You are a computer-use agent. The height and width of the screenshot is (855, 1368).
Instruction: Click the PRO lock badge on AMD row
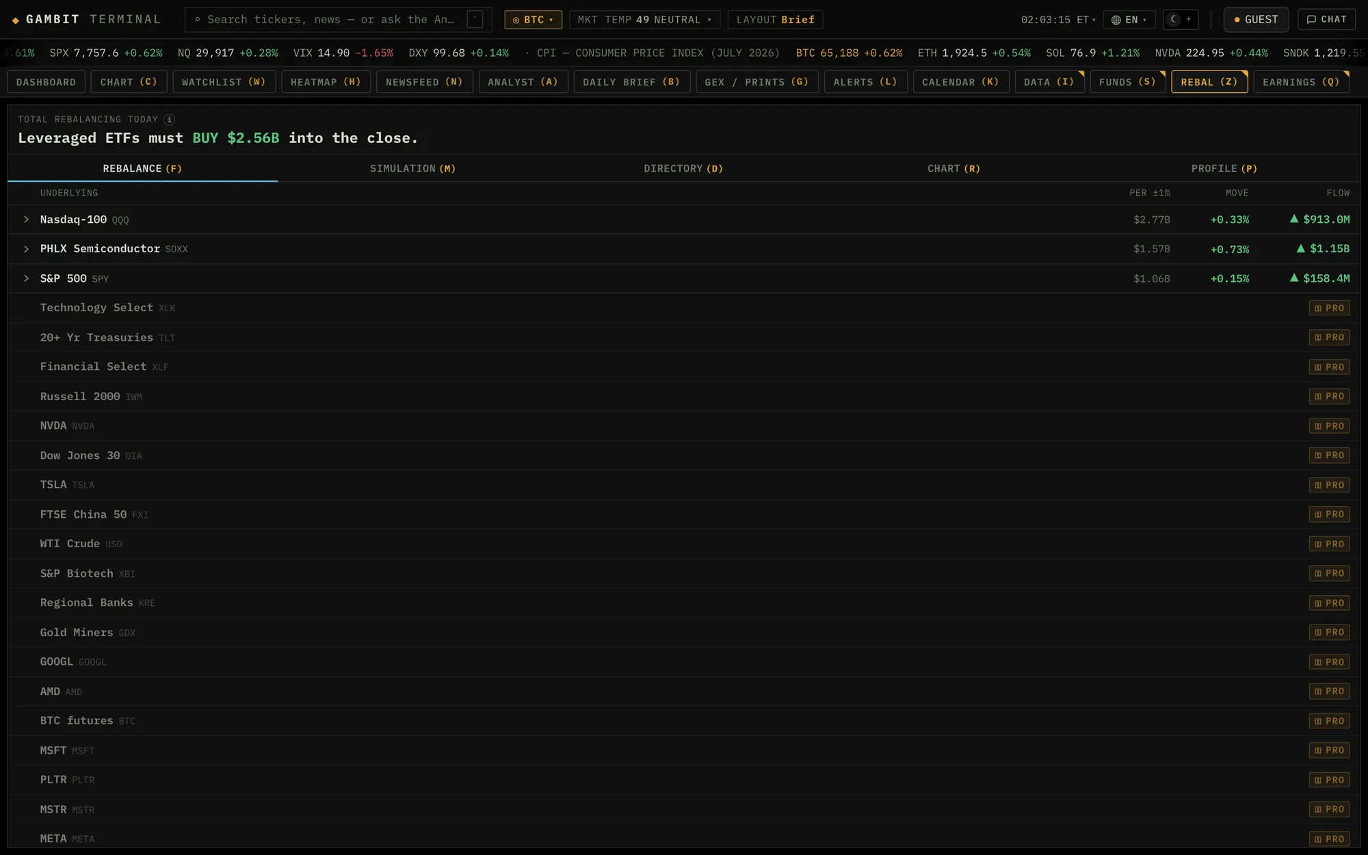(x=1329, y=692)
